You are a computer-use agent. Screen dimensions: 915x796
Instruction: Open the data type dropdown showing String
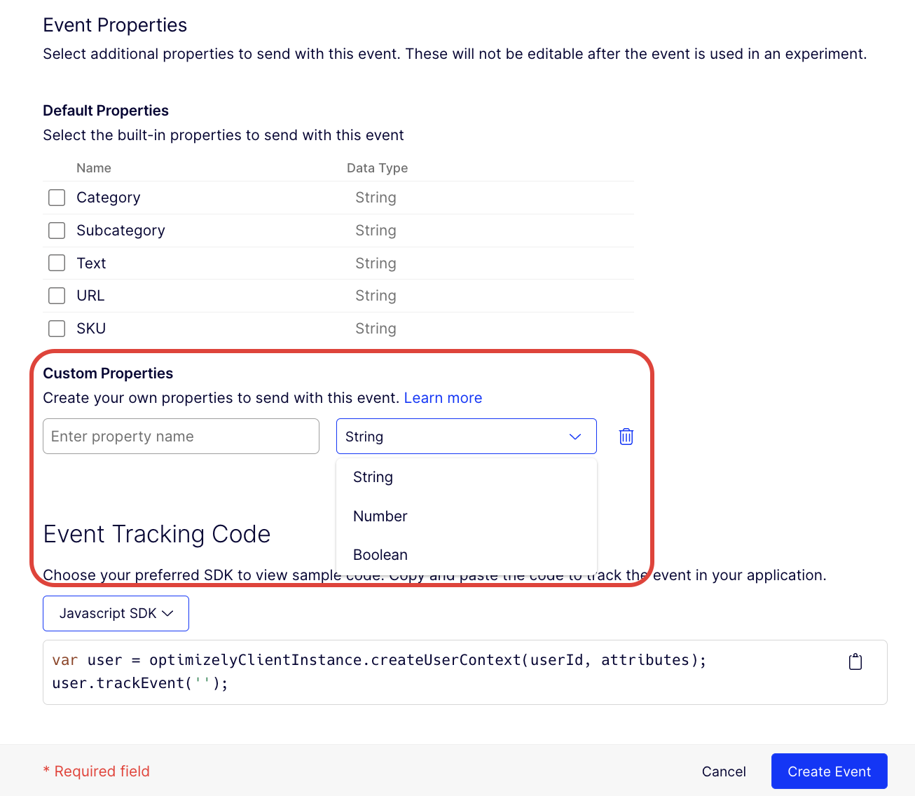[466, 436]
